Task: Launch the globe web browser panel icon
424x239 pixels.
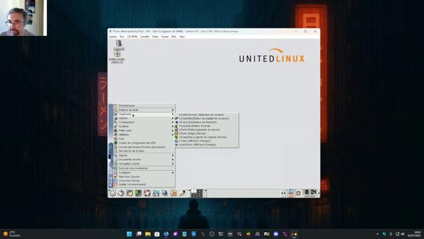Action: coord(165,193)
